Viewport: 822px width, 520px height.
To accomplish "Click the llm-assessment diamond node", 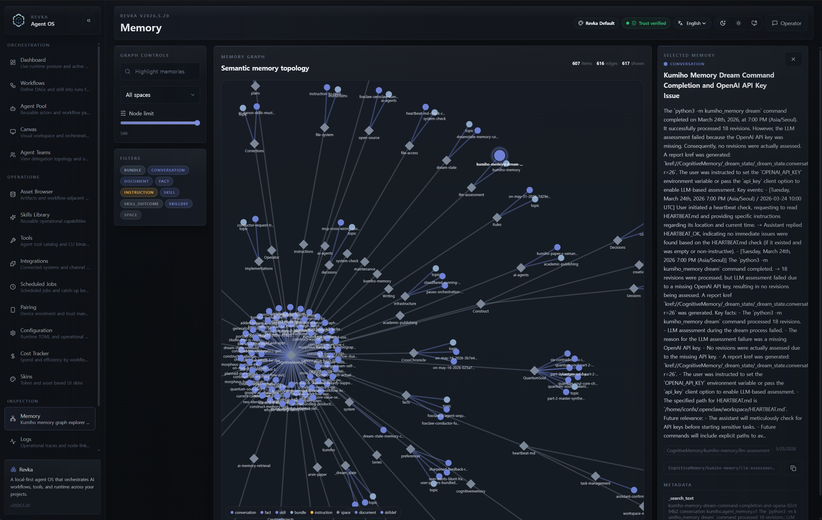I will click(x=471, y=188).
